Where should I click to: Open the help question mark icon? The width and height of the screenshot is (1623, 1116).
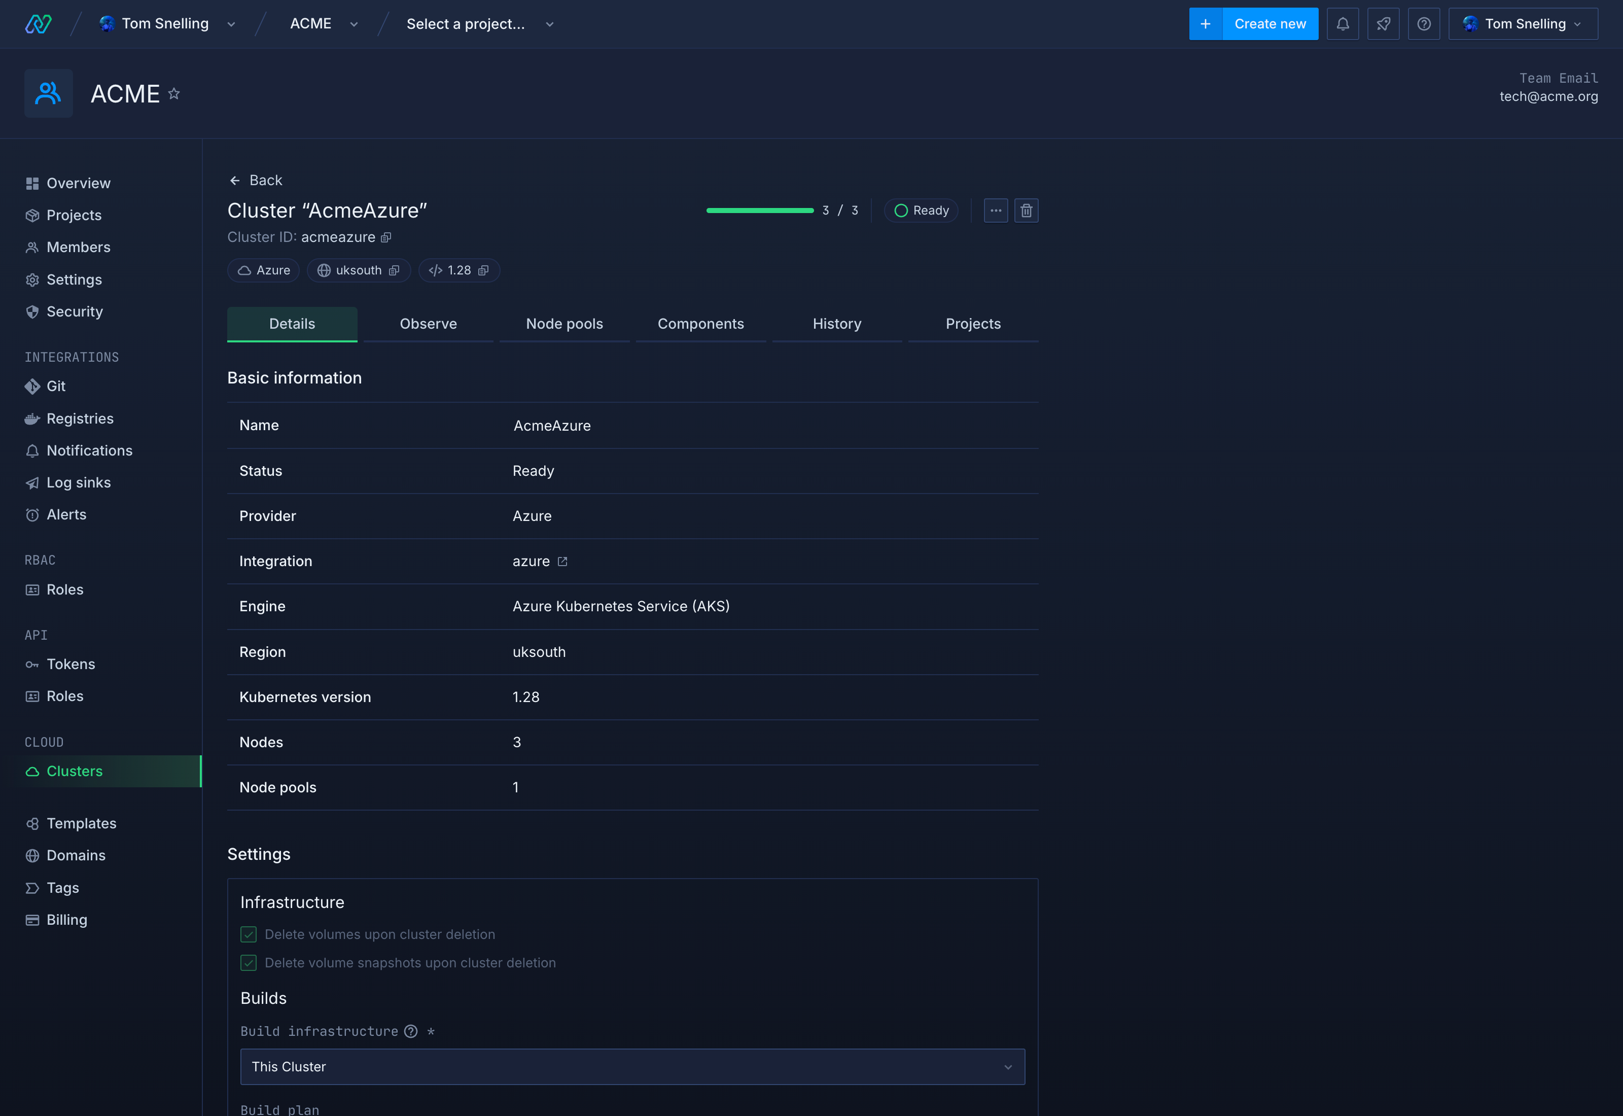point(1423,24)
